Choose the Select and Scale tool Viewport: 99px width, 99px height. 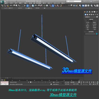pyautogui.click(x=33, y=5)
